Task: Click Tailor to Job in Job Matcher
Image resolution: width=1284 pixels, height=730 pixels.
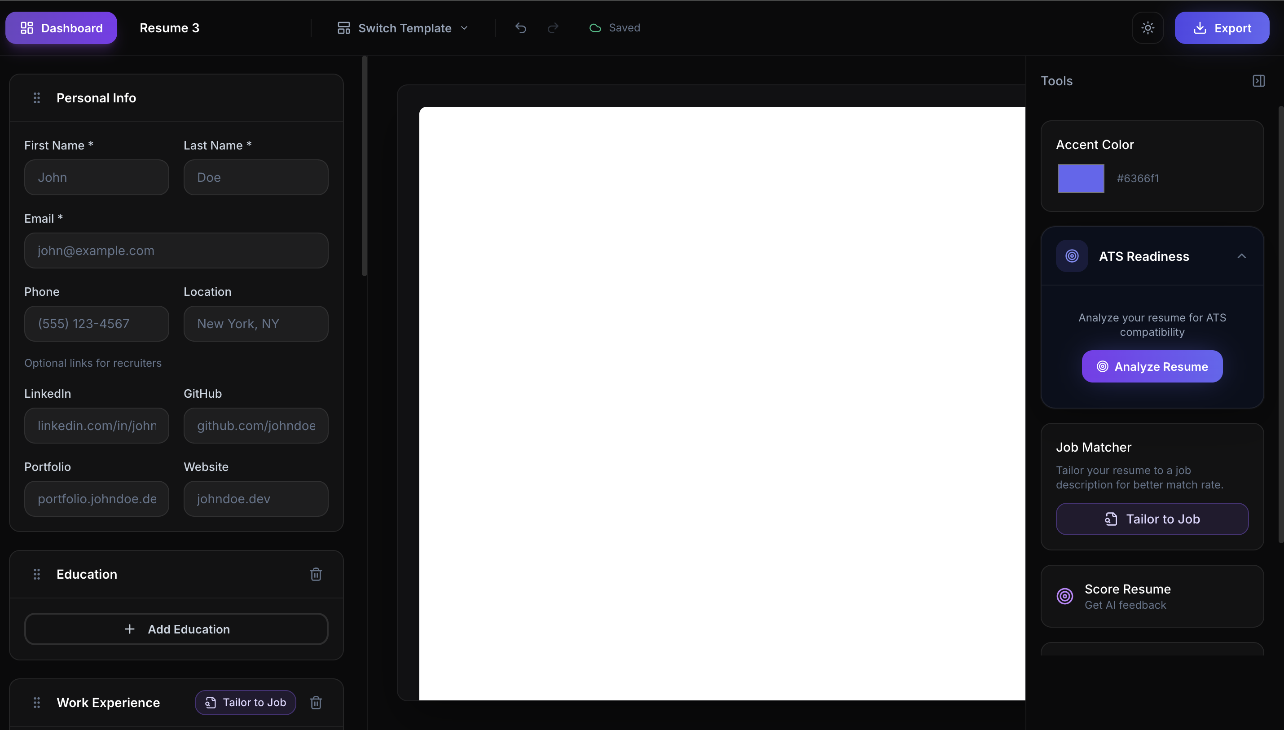Action: tap(1152, 519)
